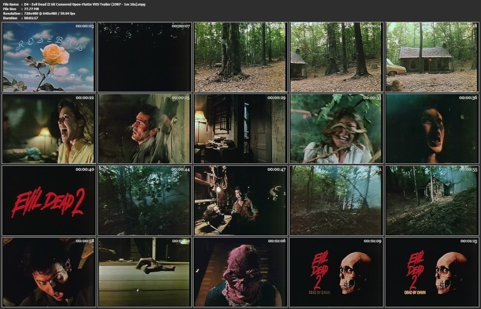481x309 pixels.
Task: Select the man pressed against wall at 00:00:25
Action: 145,128
